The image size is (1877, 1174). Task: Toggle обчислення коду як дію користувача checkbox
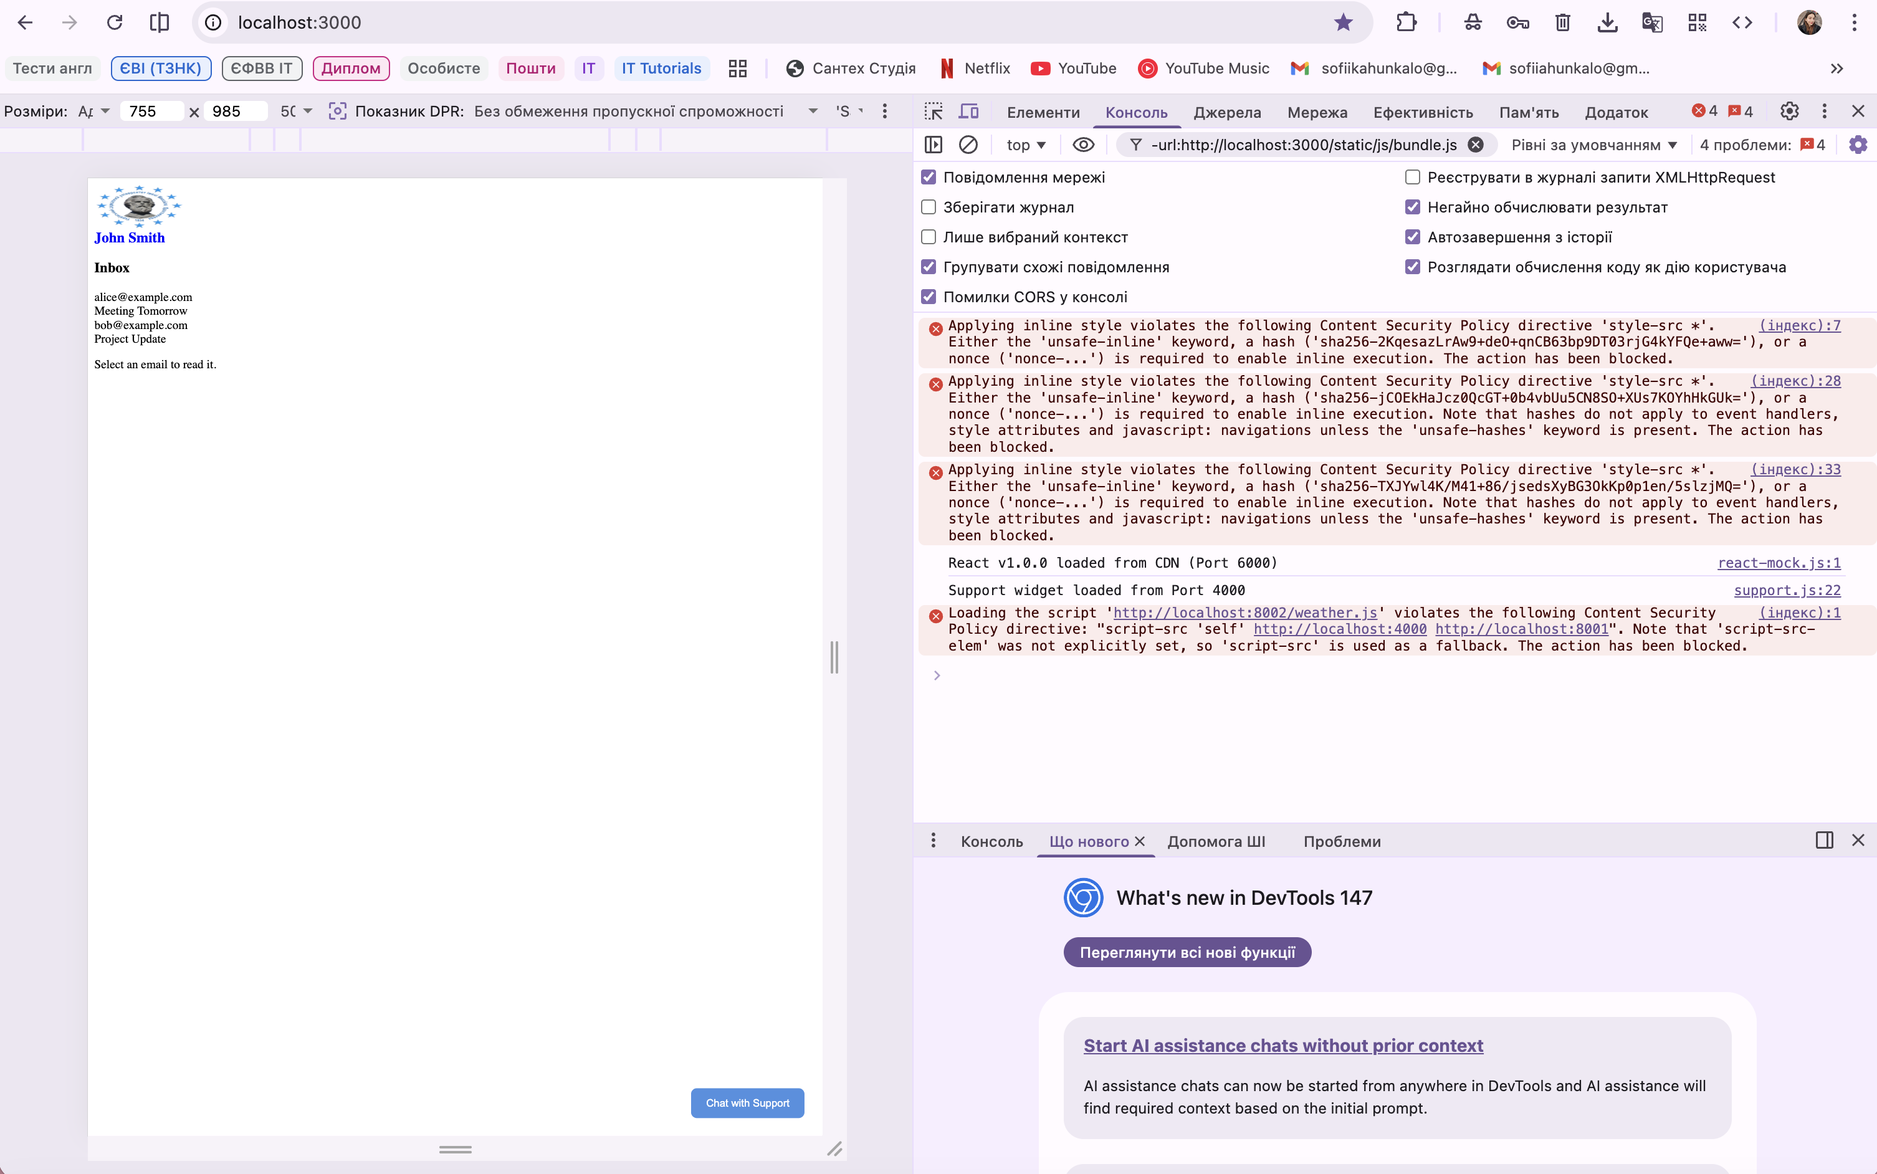[1413, 266]
